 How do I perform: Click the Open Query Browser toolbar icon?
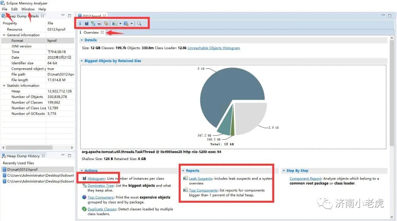(126, 23)
